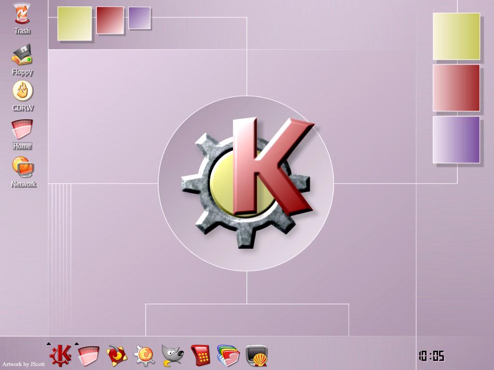
Task: Expand the small arrow above panel Home icon
Action: tap(77, 344)
